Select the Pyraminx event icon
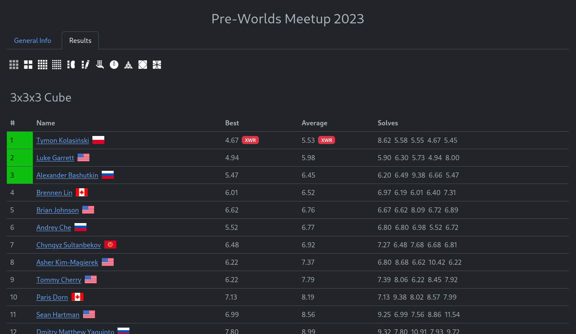This screenshot has width=576, height=334. pyautogui.click(x=128, y=65)
